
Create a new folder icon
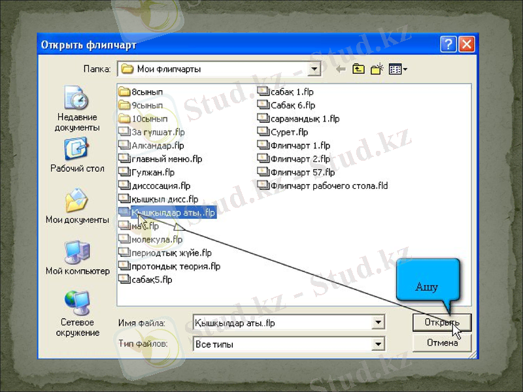377,69
